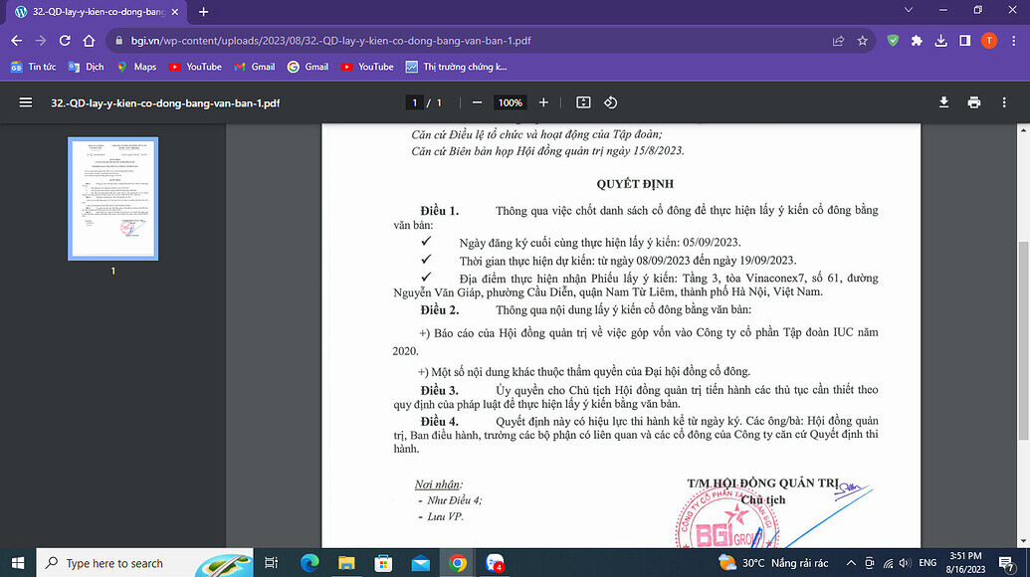Screen dimensions: 1030x577
Task: Reload the current page
Action: click(65, 41)
